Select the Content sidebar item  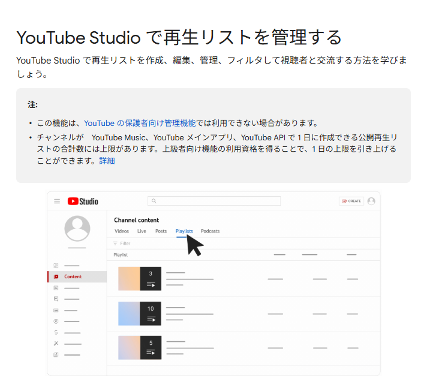[77, 276]
